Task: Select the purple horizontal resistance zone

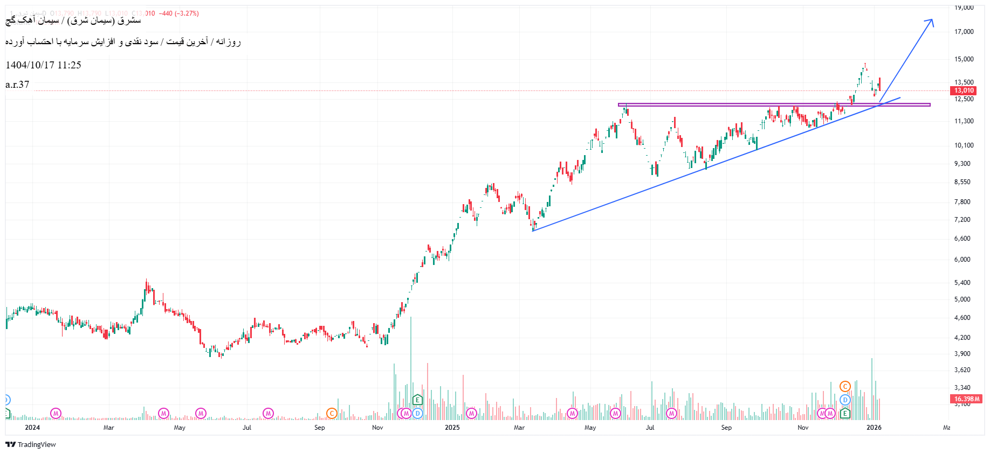Action: coord(755,104)
